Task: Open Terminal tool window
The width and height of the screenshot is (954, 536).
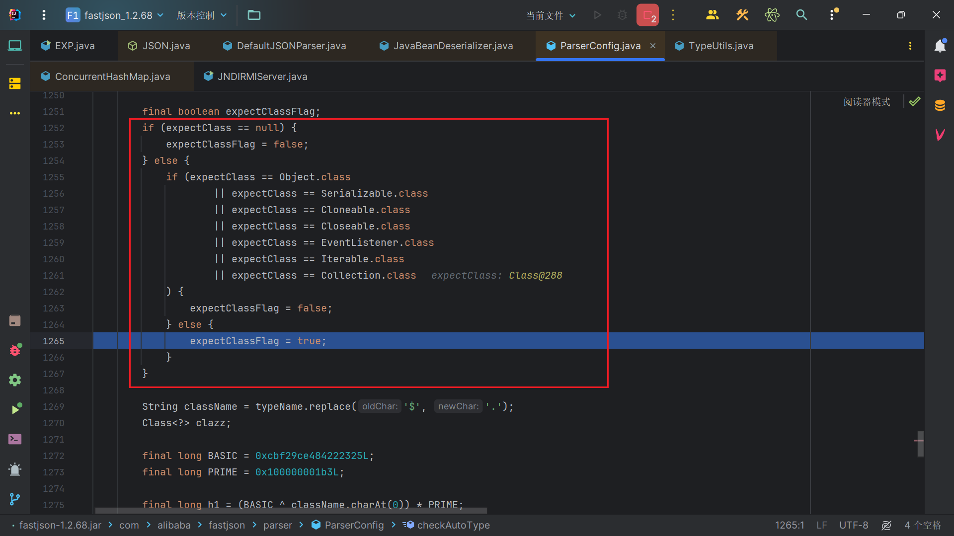Action: tap(15, 439)
